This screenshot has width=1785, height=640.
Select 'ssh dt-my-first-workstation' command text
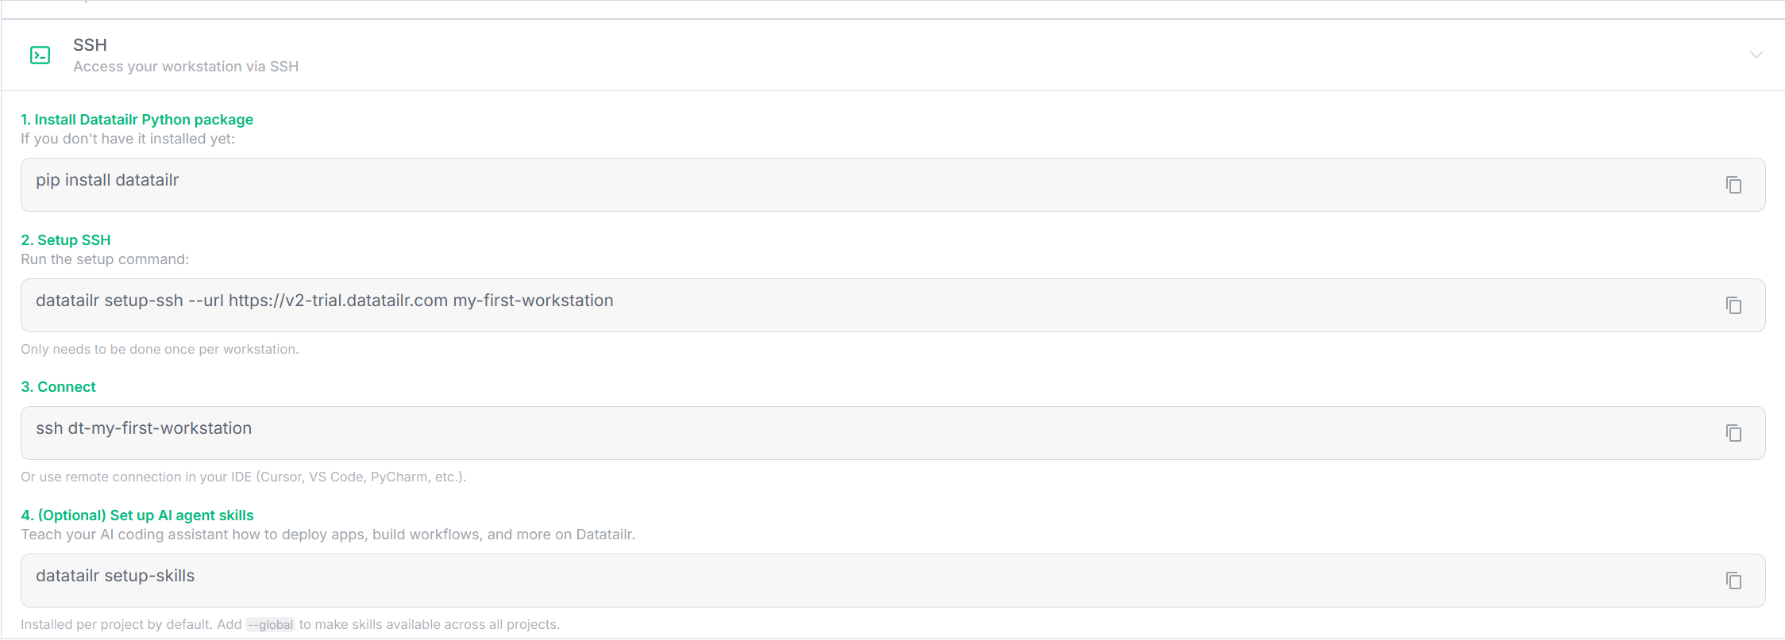click(x=144, y=428)
